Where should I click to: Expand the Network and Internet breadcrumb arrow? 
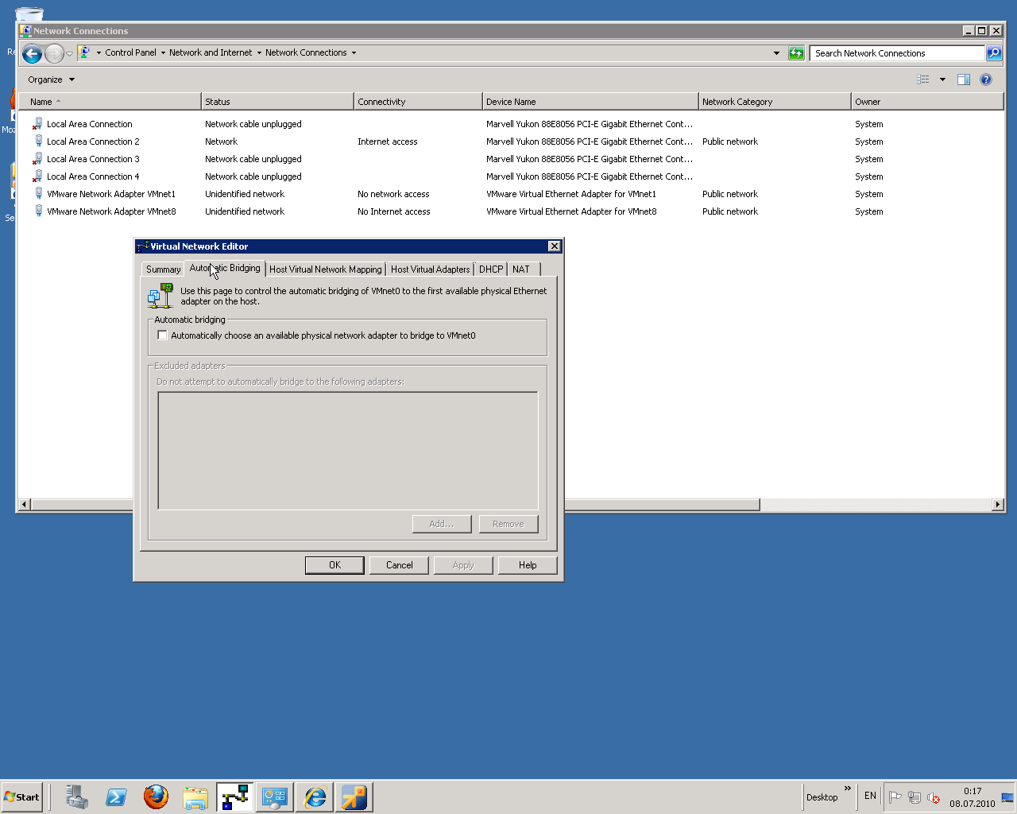(259, 53)
